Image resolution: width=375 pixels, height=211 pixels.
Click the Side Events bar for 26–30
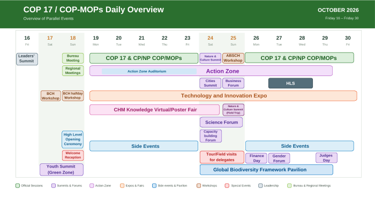[x=299, y=146]
